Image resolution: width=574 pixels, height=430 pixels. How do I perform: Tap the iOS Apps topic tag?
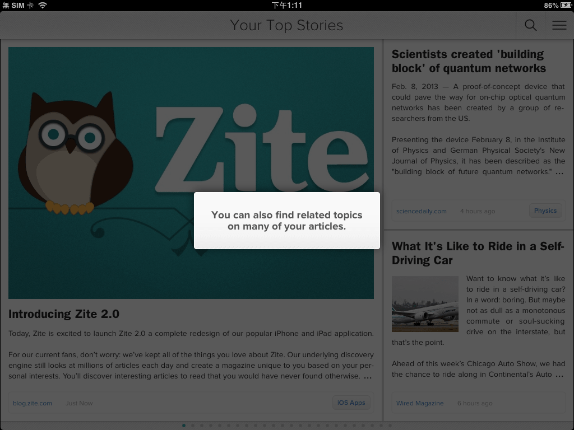point(351,403)
